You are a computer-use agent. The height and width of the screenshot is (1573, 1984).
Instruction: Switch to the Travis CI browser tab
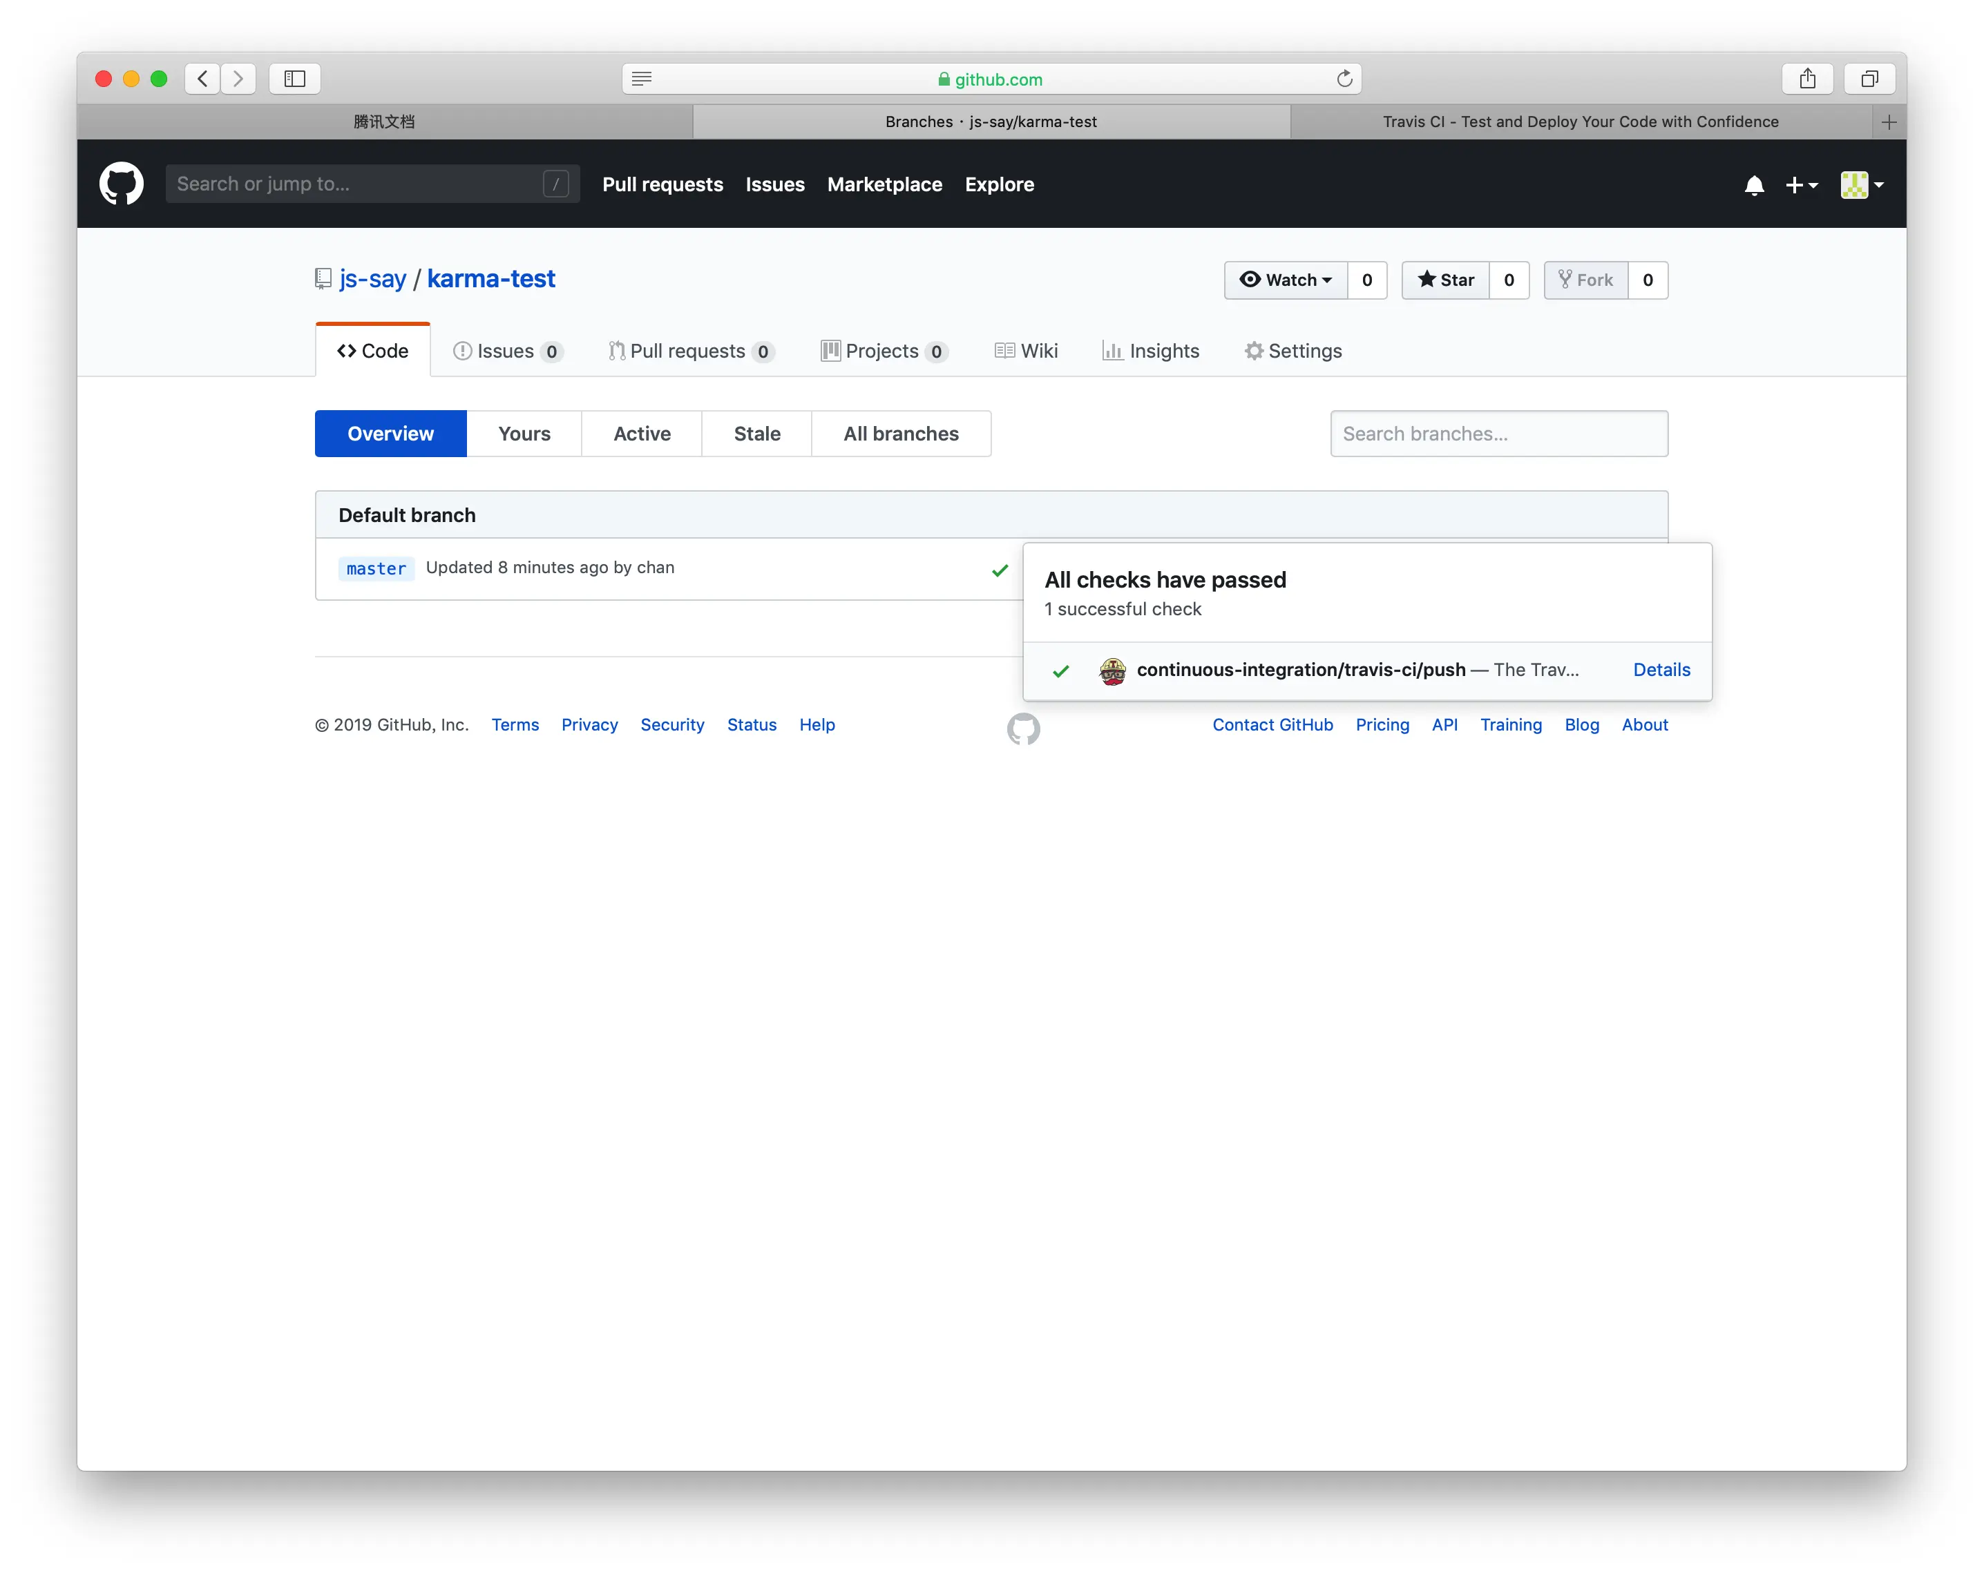tap(1580, 122)
